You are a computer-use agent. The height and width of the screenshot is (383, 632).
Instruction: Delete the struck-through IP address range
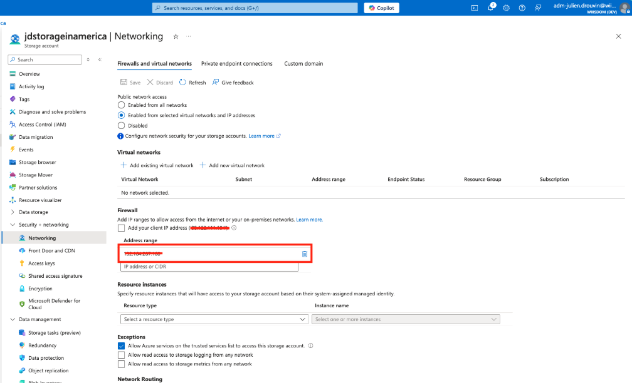point(304,253)
